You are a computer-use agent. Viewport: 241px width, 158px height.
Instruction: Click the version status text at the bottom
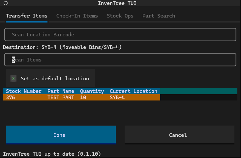pos(52,154)
